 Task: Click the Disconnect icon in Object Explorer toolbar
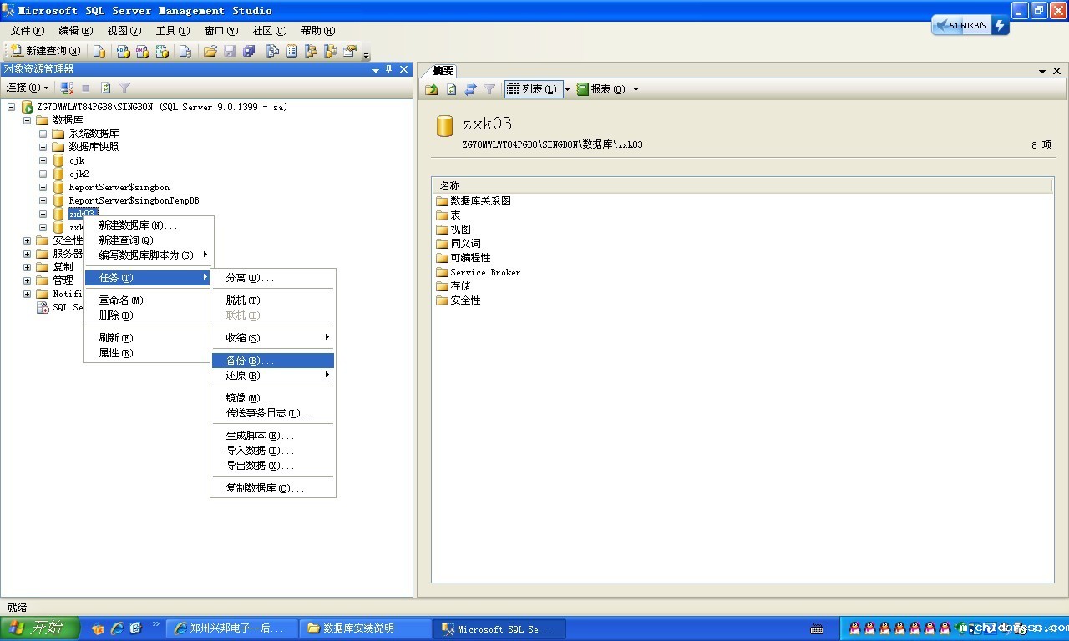click(68, 88)
